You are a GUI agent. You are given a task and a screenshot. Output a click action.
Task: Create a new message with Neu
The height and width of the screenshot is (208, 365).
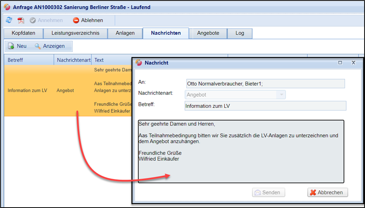coord(18,46)
